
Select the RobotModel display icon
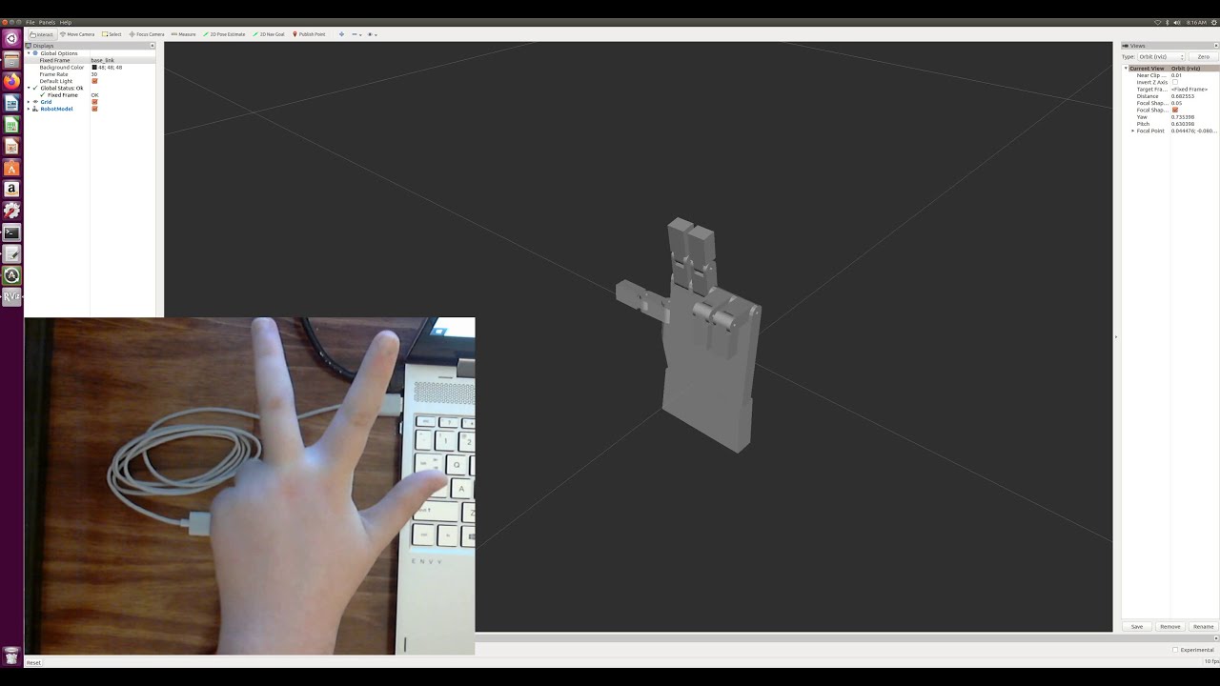[35, 109]
